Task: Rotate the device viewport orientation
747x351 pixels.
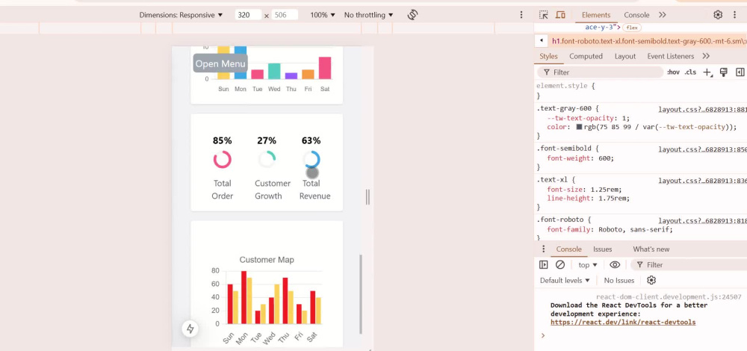Action: coord(412,15)
